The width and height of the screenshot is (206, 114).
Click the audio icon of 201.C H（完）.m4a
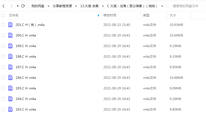pos(10,25)
